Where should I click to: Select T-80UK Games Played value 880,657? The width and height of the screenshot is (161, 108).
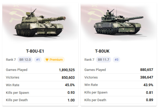pyautogui.click(x=147, y=70)
